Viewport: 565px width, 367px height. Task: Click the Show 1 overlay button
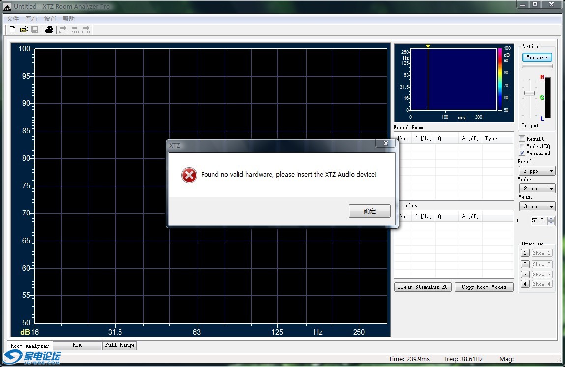coord(541,253)
